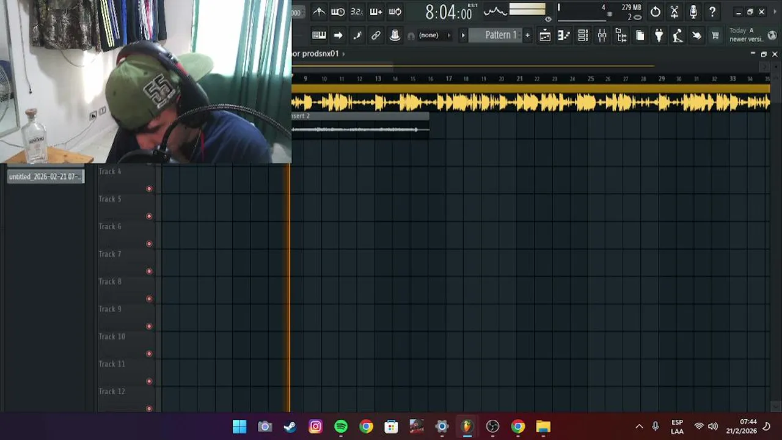The image size is (782, 440).
Task: Click the 8:04:00 time display
Action: coord(448,12)
